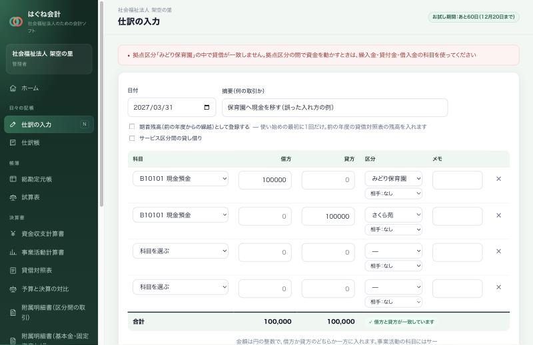Open 総勘定元帳 from sidebar
The width and height of the screenshot is (533, 345).
coord(49,179)
